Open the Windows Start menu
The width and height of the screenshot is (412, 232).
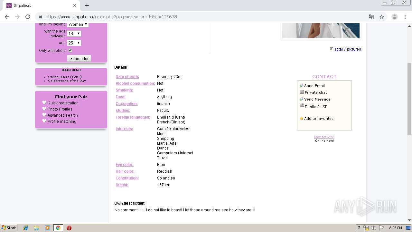9,227
